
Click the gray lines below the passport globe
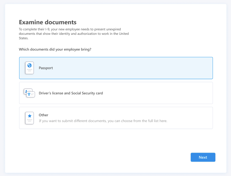tap(30, 70)
